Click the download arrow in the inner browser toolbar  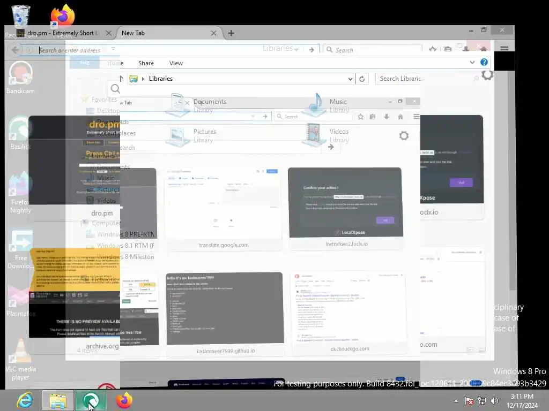[387, 117]
